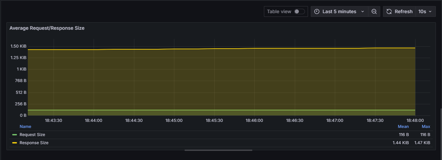
Task: Toggle the Request Size series in legend
Action: pos(32,135)
